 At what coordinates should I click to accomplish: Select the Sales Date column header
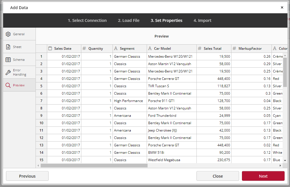click(64, 48)
